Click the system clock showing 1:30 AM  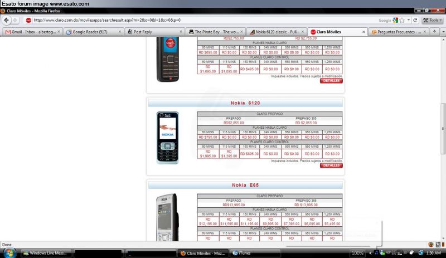tap(434, 253)
